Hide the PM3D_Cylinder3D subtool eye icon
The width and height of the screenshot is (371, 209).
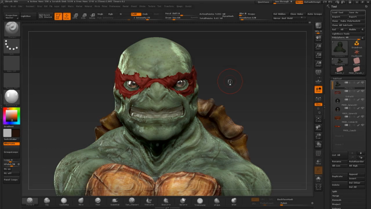tap(362, 117)
